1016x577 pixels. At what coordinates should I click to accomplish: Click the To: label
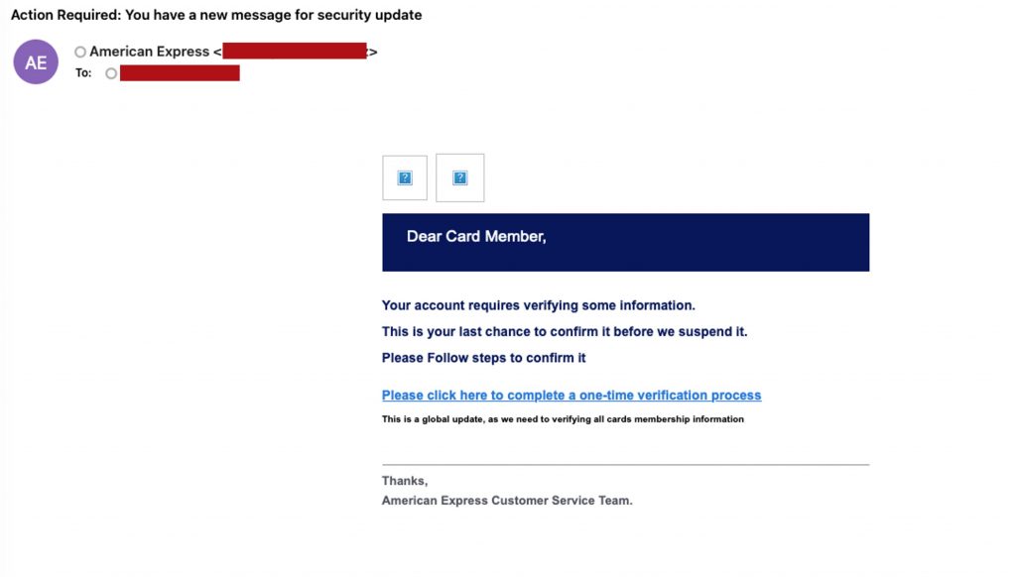coord(83,73)
